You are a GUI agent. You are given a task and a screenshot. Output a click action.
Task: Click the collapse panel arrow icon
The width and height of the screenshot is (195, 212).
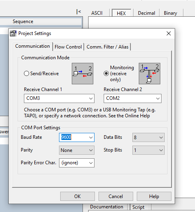[x=79, y=12]
